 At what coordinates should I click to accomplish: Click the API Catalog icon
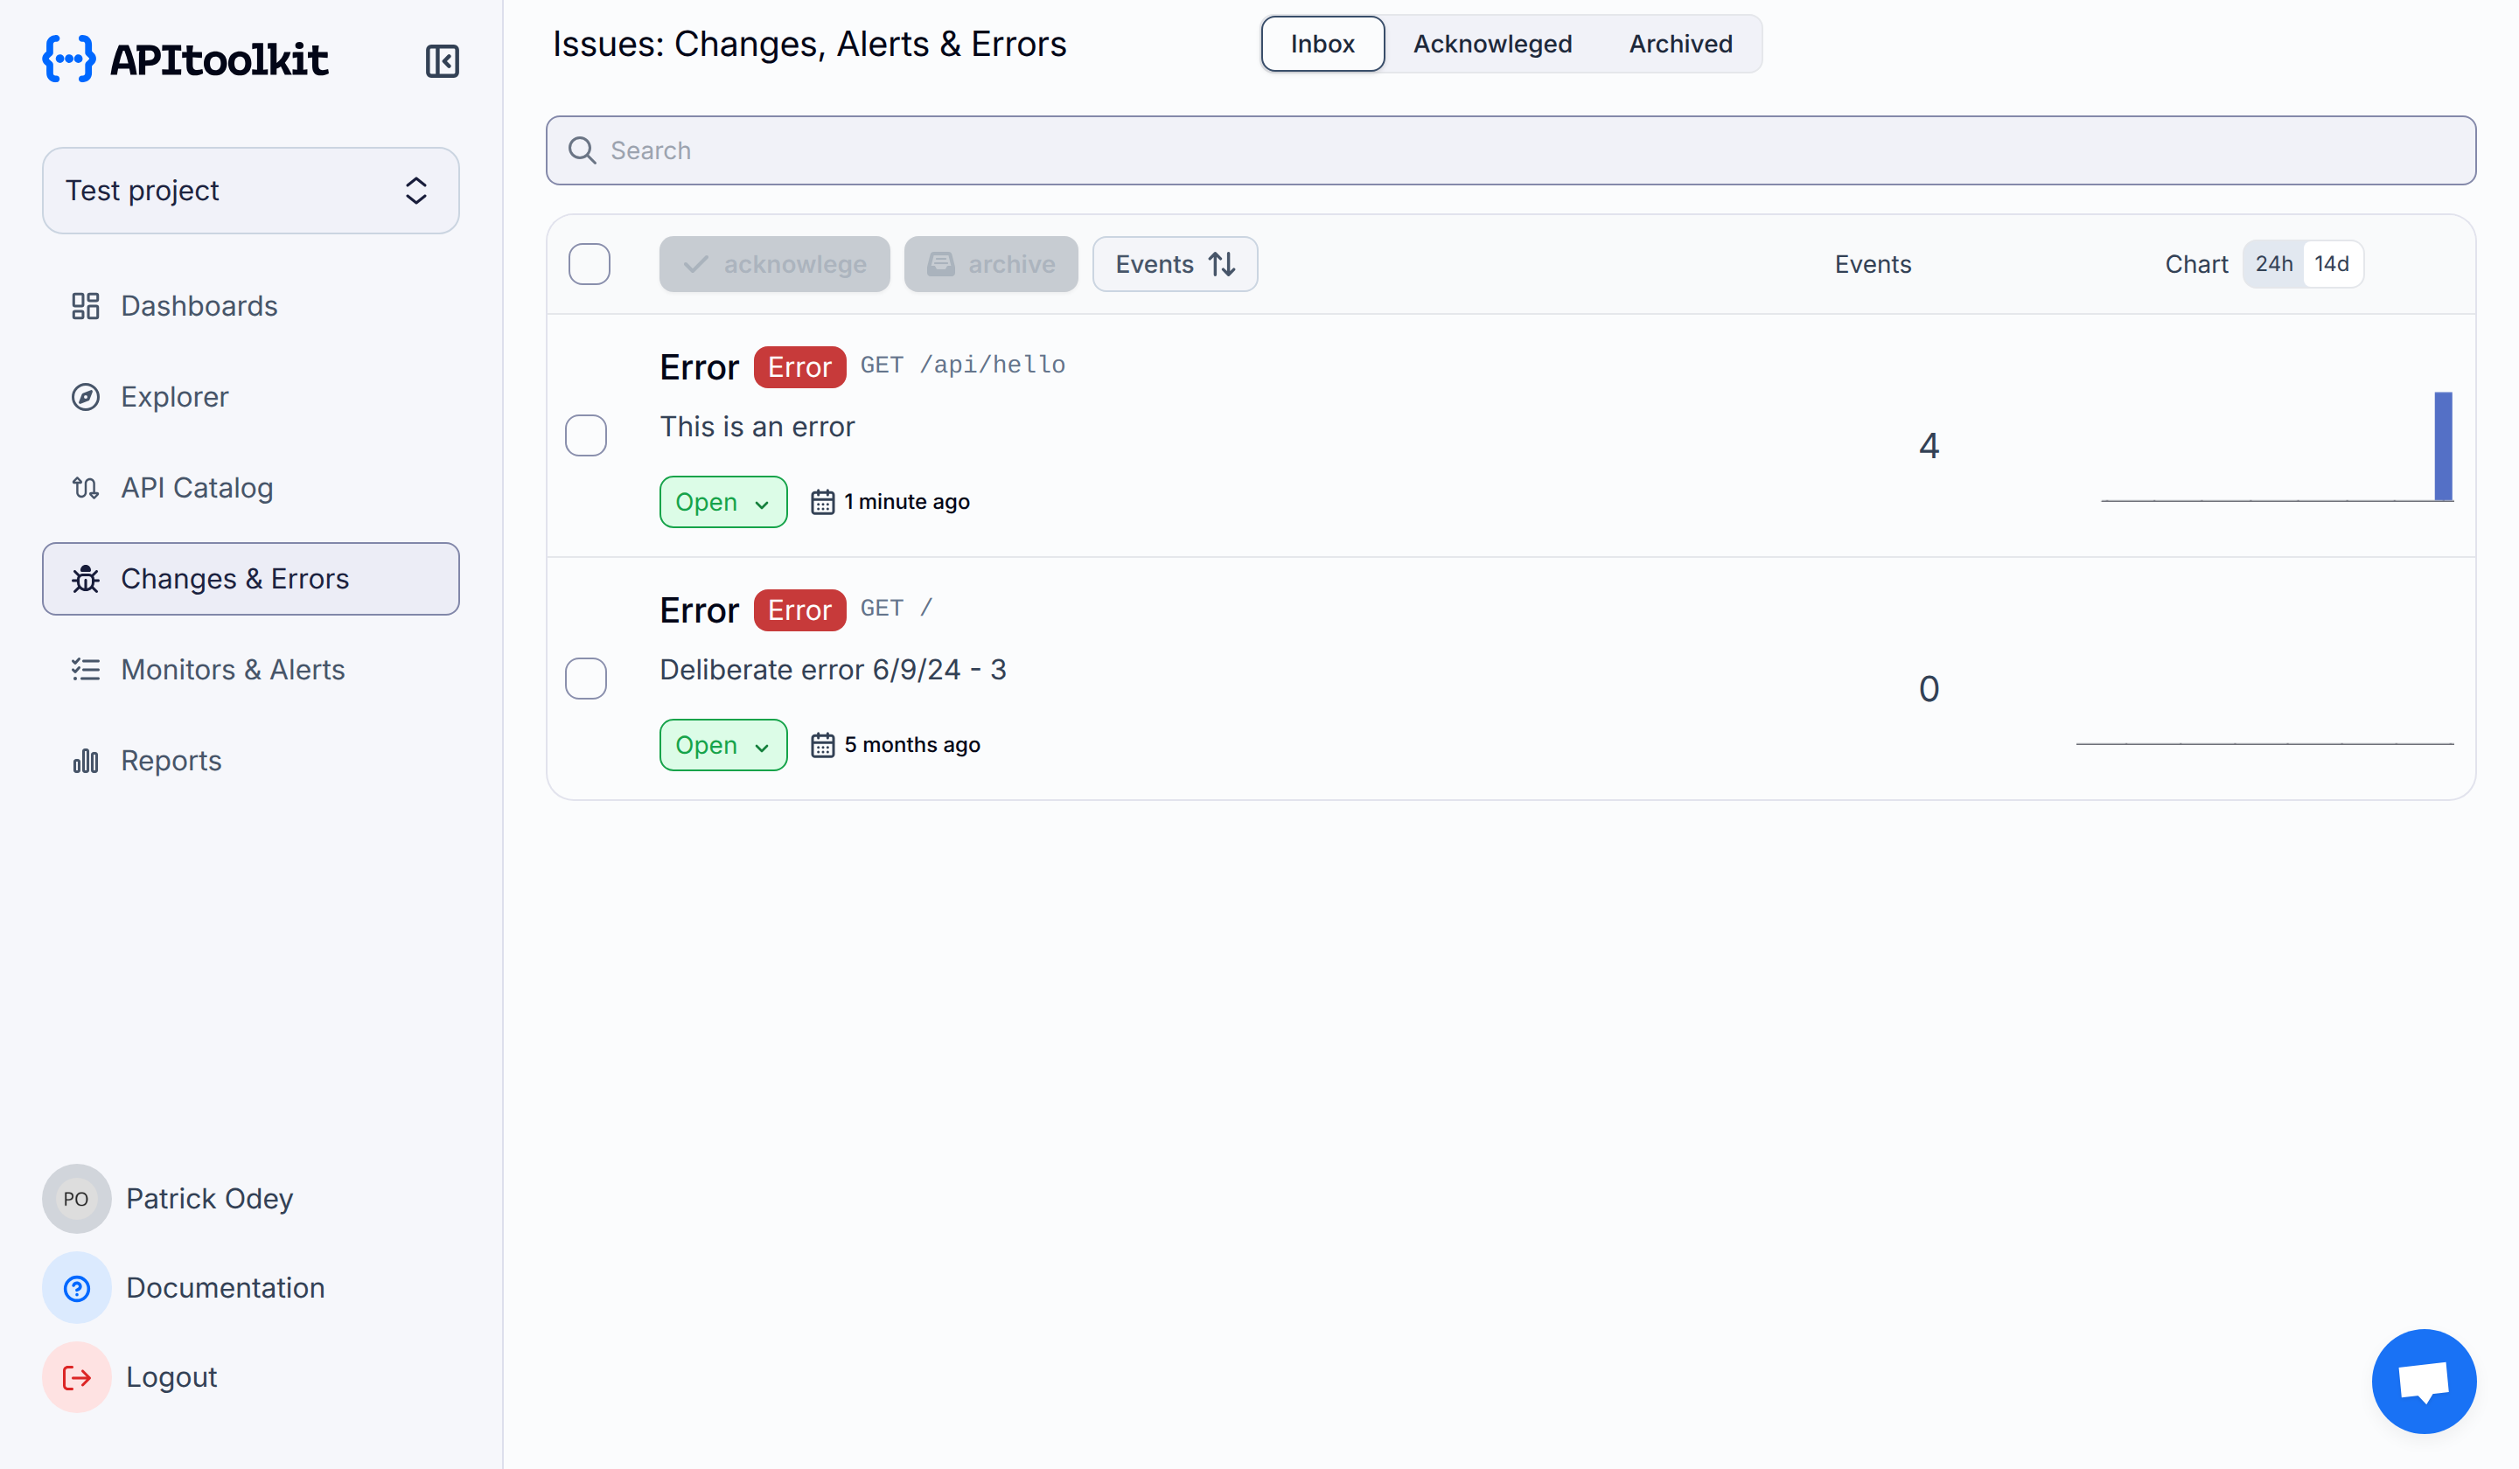coord(86,488)
